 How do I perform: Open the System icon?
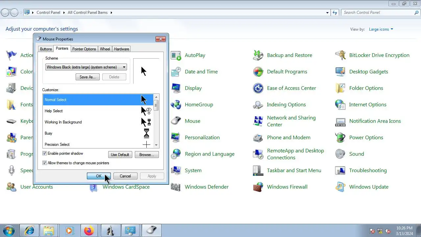coord(176,171)
